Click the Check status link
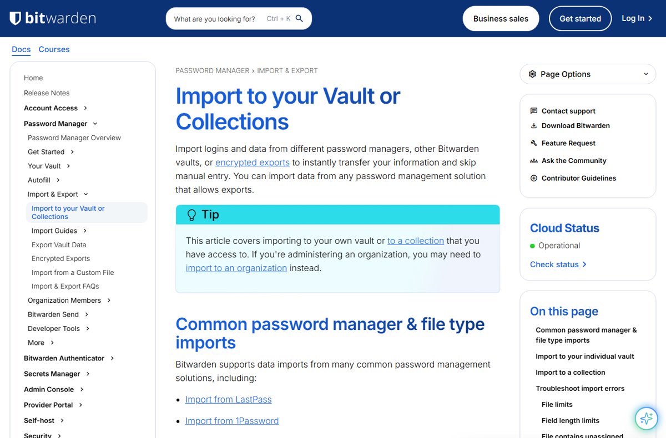The width and height of the screenshot is (666, 438). [x=558, y=264]
